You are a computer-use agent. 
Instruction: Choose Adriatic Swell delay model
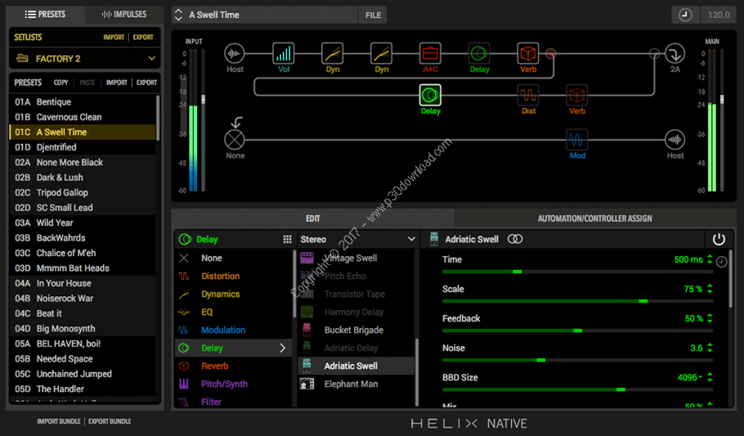[x=356, y=366]
